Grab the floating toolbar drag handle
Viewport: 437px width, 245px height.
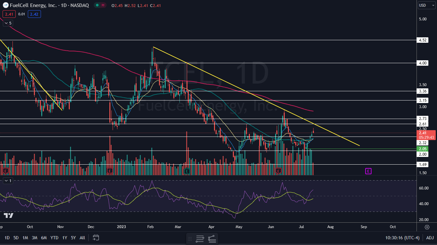pyautogui.click(x=190, y=239)
